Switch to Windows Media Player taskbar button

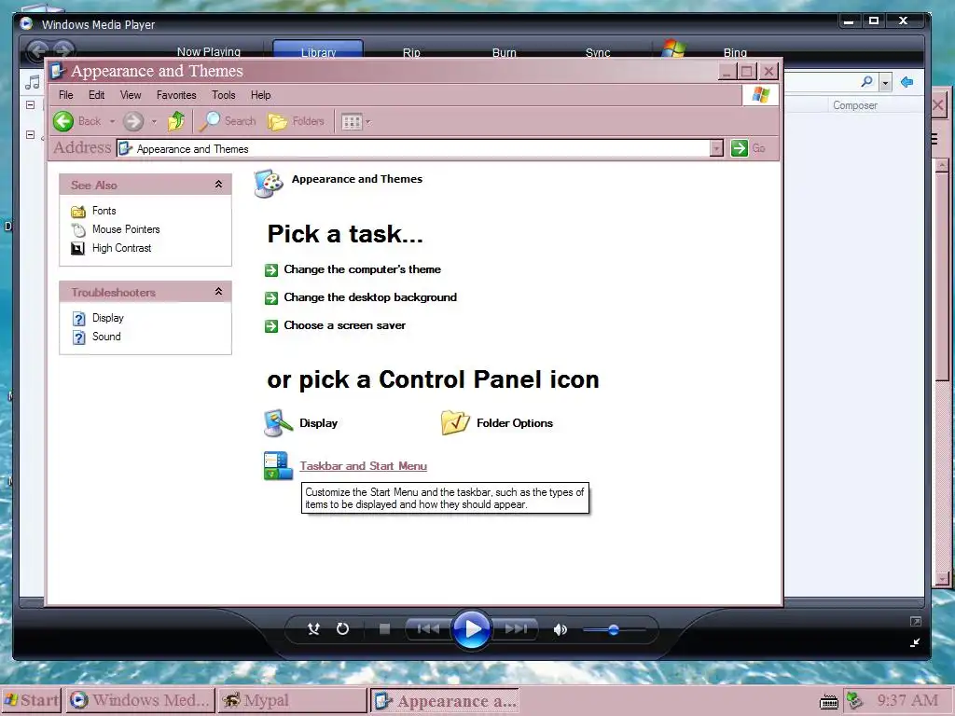click(x=140, y=700)
